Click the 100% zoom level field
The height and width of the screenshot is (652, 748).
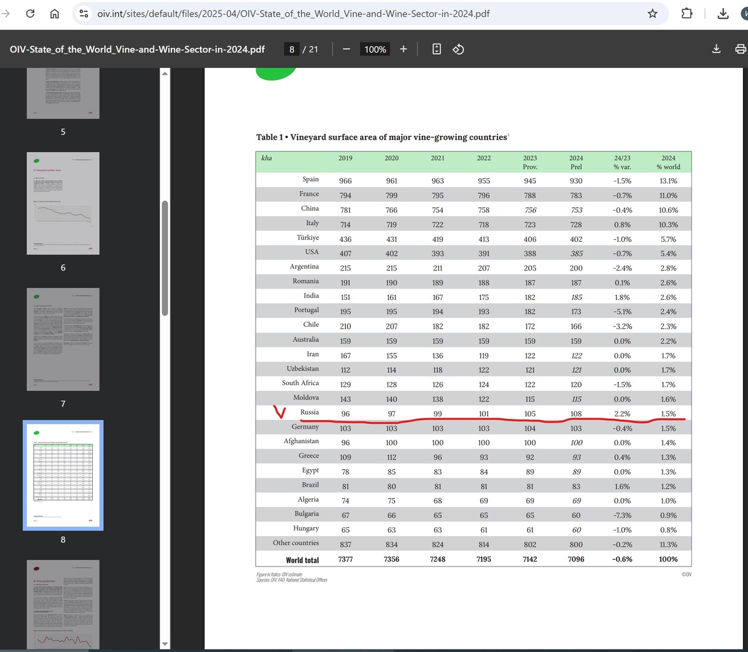[375, 49]
